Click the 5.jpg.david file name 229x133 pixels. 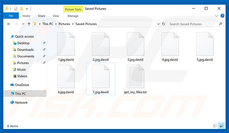[x=205, y=59]
